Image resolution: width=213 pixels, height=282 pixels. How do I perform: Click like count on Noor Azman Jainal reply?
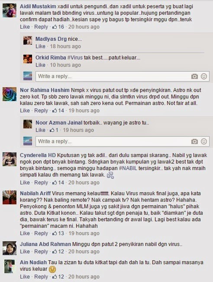(x=54, y=130)
